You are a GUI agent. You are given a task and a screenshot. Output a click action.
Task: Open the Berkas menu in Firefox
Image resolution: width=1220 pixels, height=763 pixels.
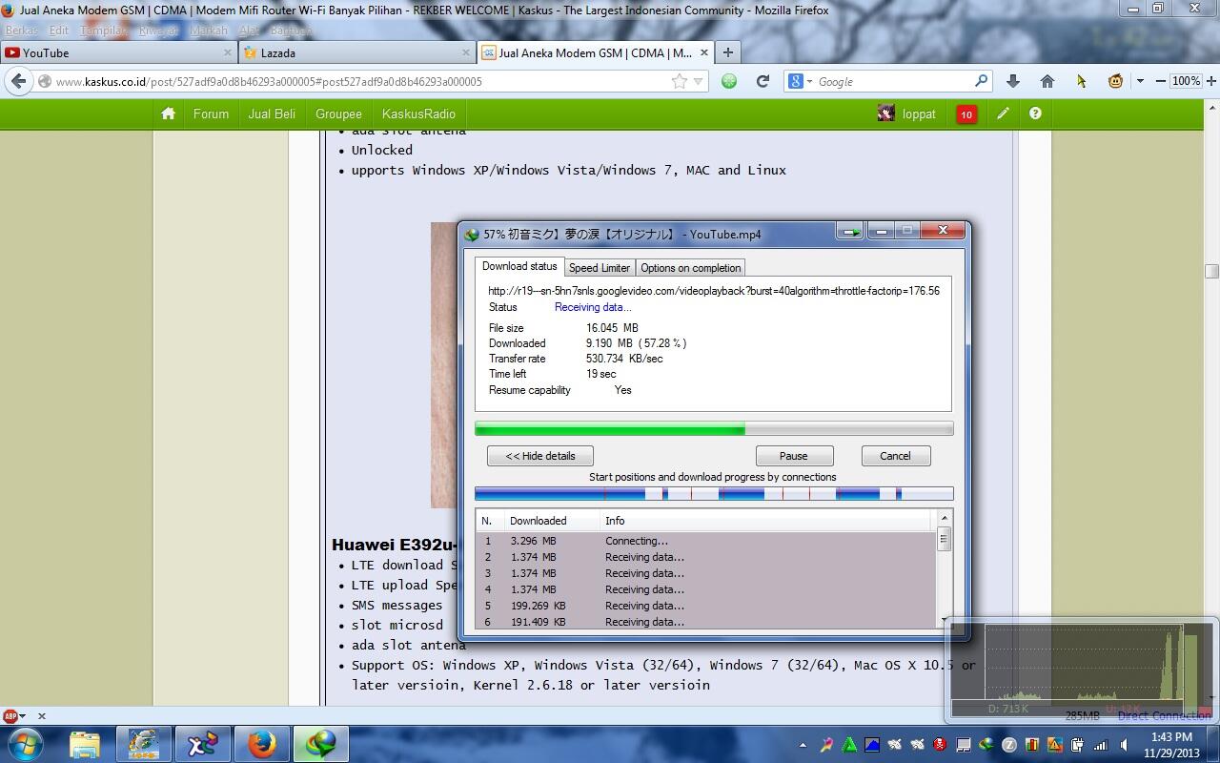pos(22,31)
